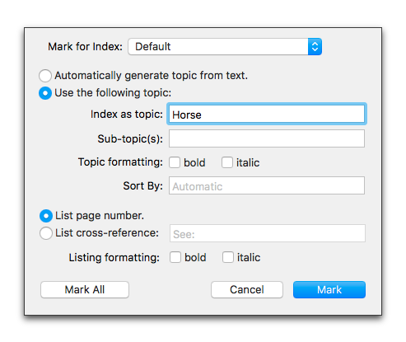
Task: Click the See: cross-reference text field
Action: 268,233
